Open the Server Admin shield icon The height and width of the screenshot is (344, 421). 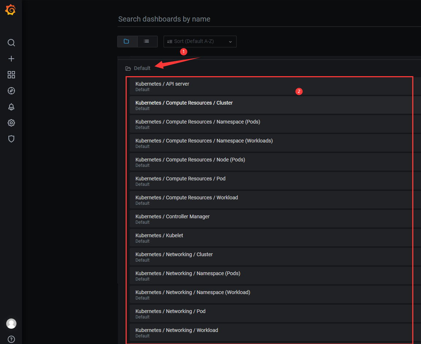pyautogui.click(x=11, y=139)
